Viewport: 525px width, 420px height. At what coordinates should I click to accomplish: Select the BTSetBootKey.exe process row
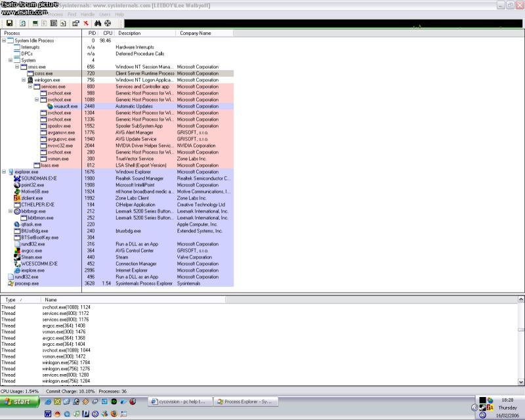pyautogui.click(x=117, y=238)
